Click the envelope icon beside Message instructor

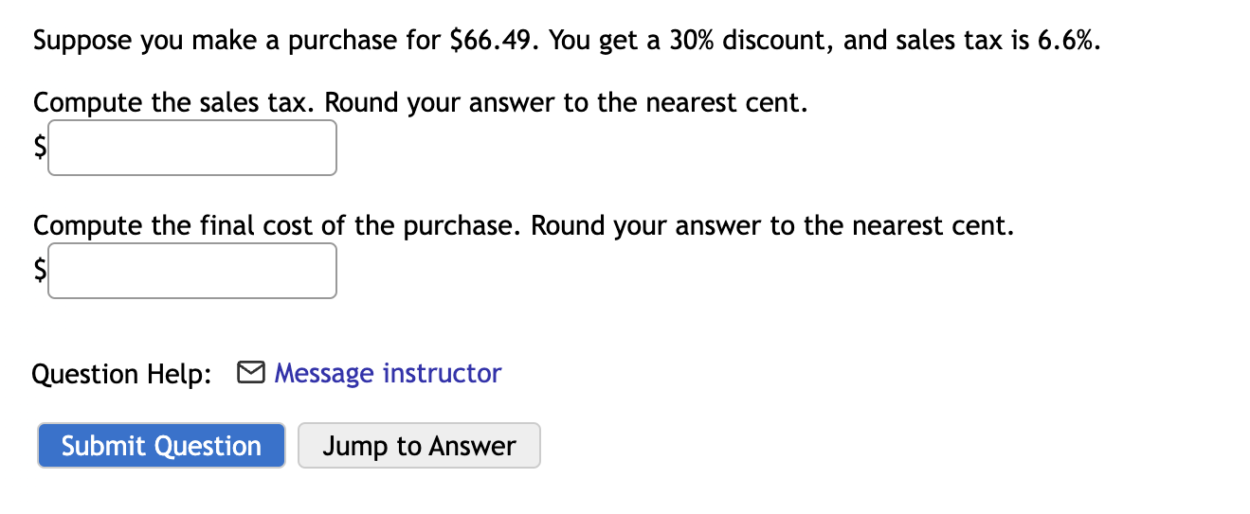250,373
